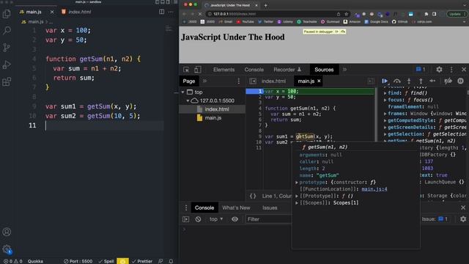Select the Sources tab in DevTools
This screenshot has width=469, height=264.
[x=324, y=70]
